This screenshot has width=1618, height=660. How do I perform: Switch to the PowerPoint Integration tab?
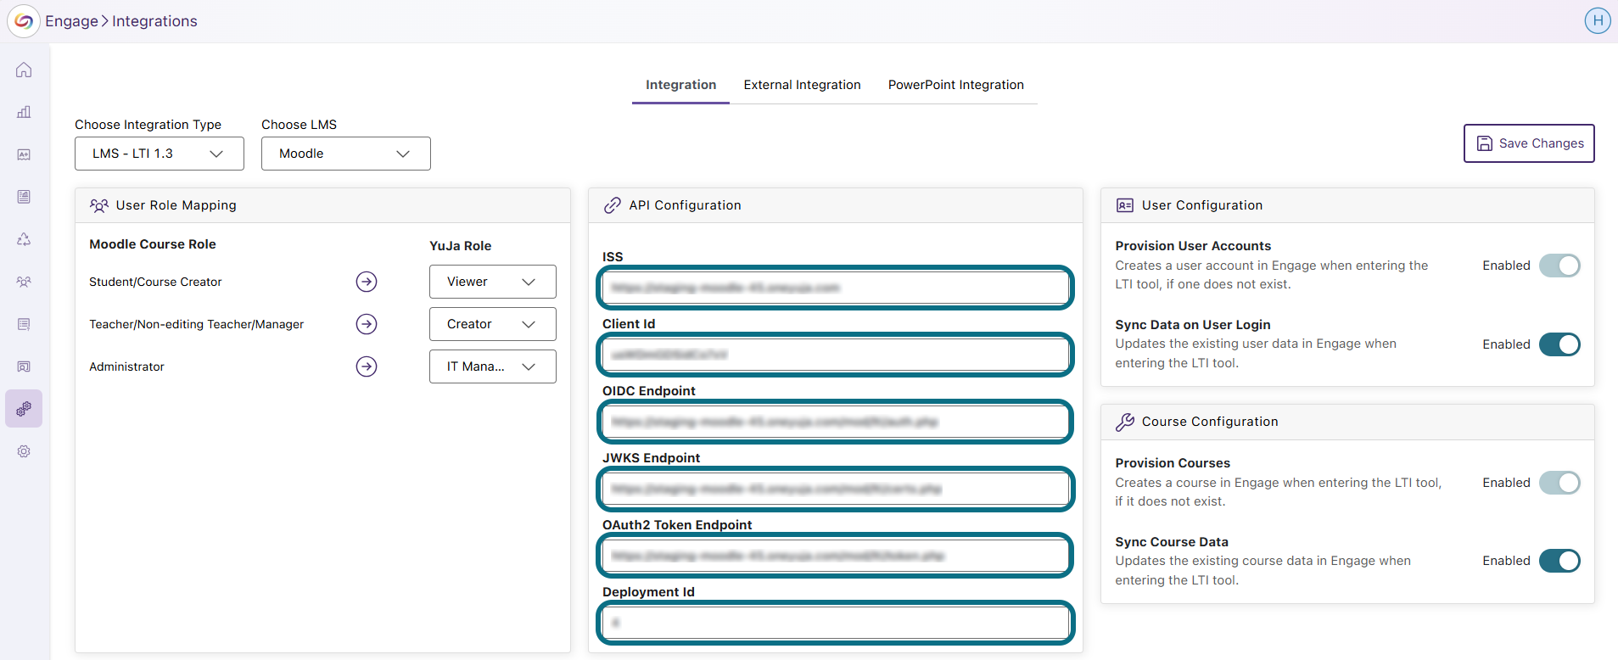956,85
